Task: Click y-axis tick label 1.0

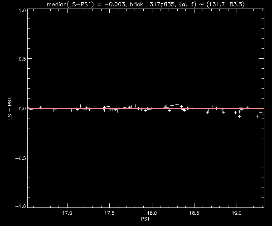Action: (22, 10)
